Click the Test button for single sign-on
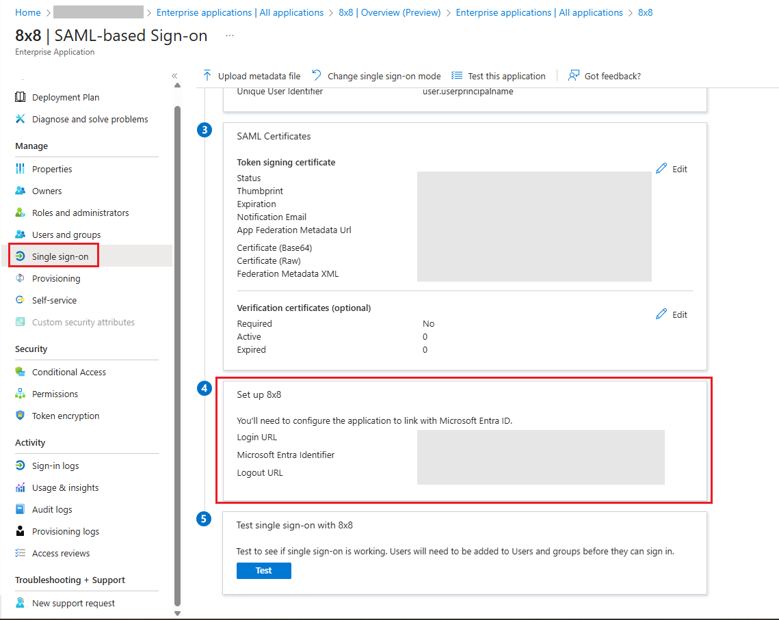Image resolution: width=779 pixels, height=620 pixels. [x=263, y=570]
